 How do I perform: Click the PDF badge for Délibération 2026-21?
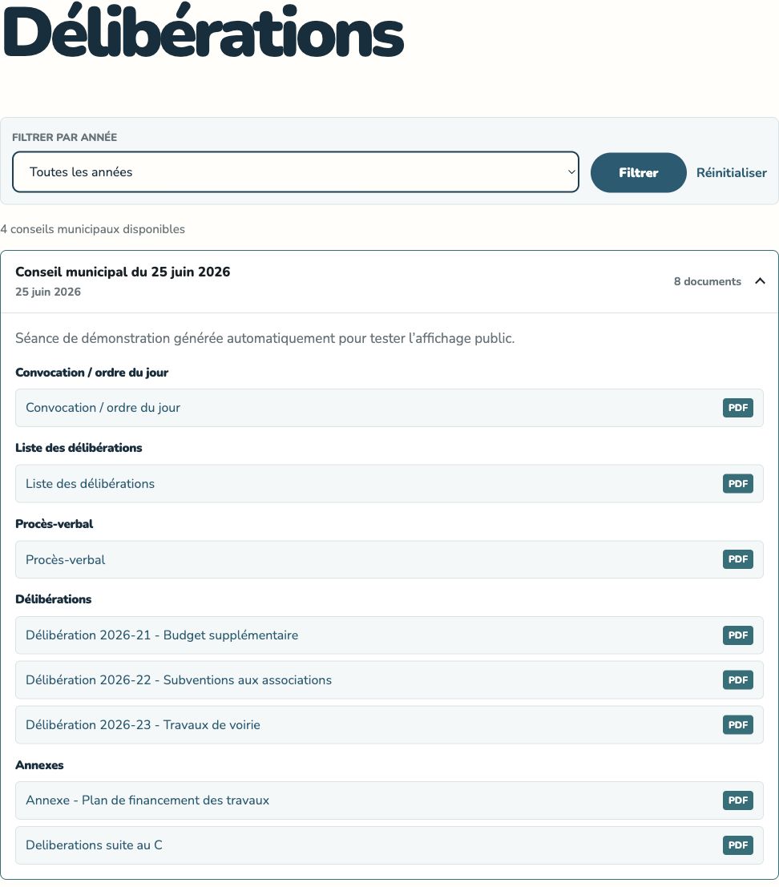737,635
